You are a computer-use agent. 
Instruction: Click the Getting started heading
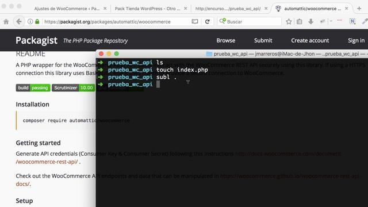click(39, 143)
